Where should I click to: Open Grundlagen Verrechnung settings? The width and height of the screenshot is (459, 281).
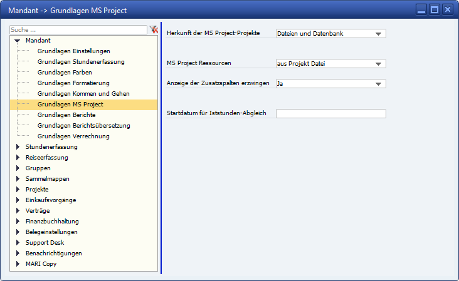pos(73,136)
